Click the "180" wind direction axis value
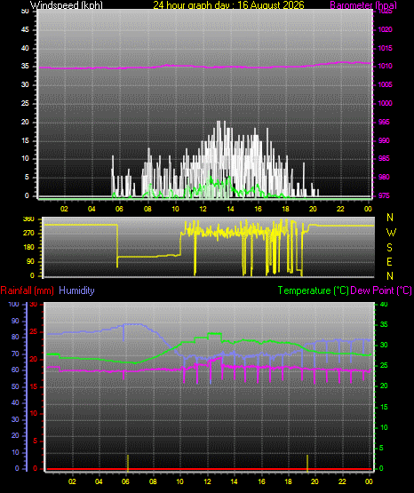 pyautogui.click(x=29, y=248)
